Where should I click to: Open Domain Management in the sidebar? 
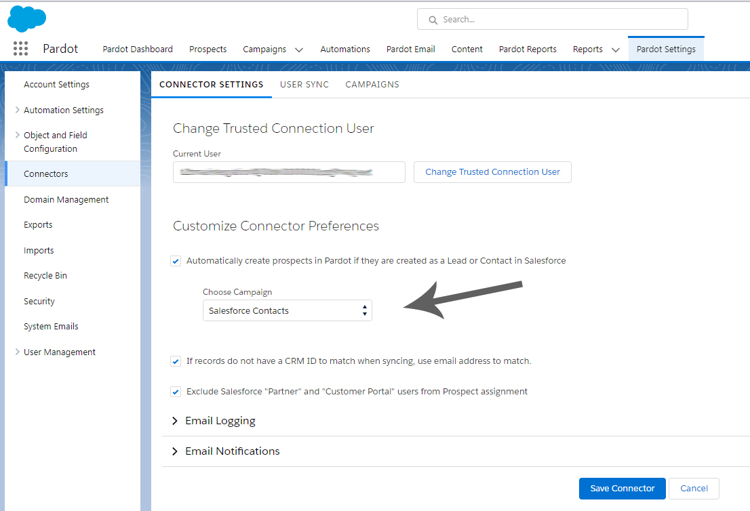[x=66, y=200]
